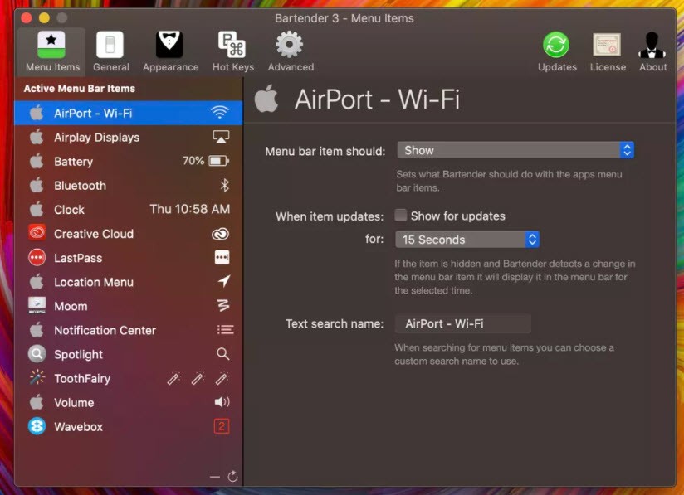684x495 pixels.
Task: Click the Bluetooth symbol icon
Action: coord(225,185)
